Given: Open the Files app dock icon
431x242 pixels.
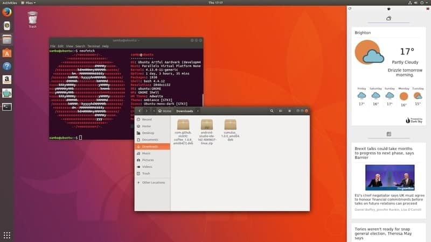Looking at the screenshot, I should [x=7, y=39].
